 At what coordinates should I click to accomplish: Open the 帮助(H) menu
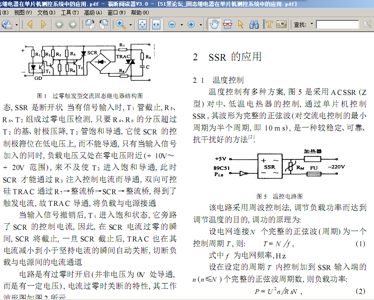point(140,13)
